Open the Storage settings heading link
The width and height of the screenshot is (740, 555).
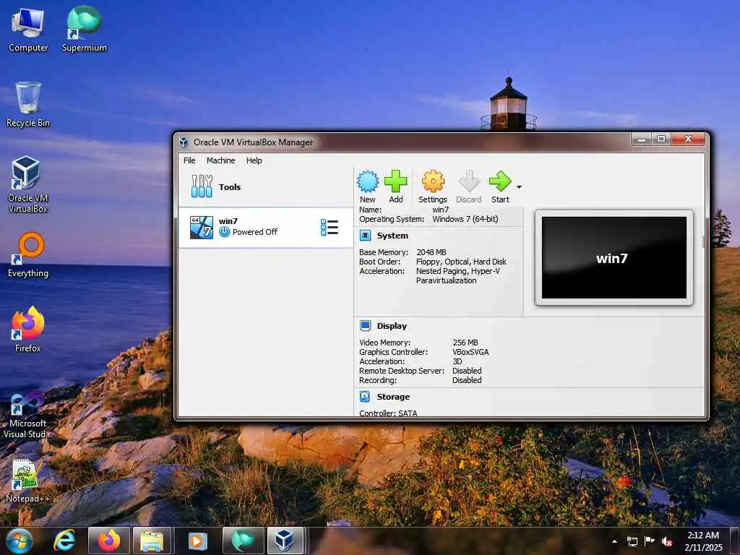[393, 397]
